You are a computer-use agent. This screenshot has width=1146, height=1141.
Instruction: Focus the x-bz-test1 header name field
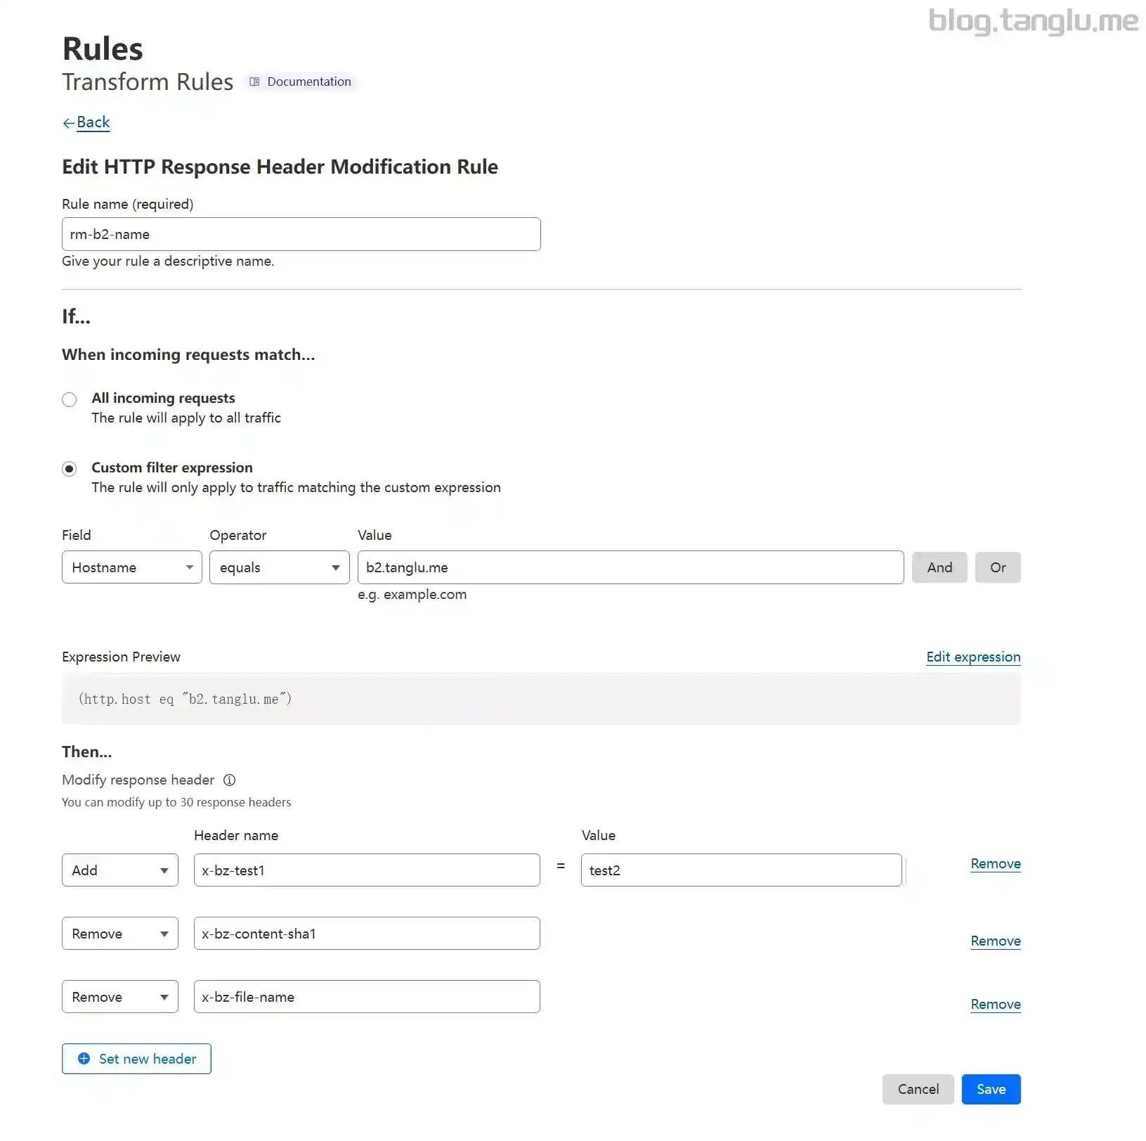pos(367,870)
